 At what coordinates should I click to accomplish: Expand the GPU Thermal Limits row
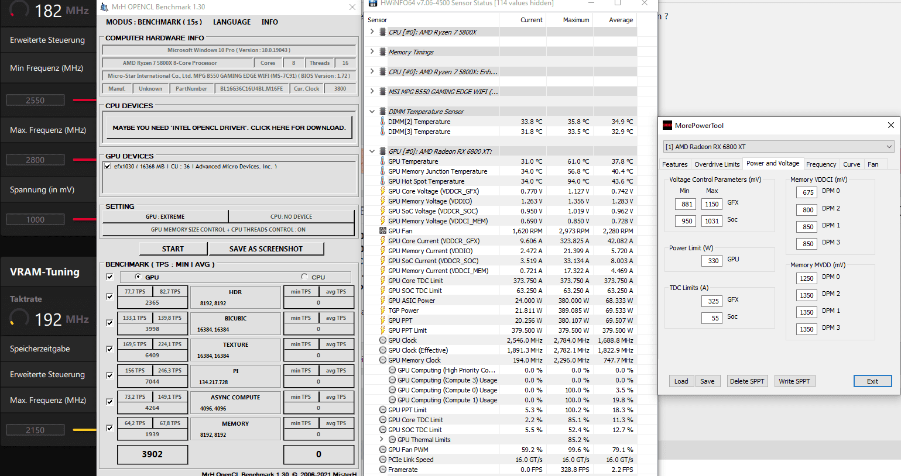[382, 439]
